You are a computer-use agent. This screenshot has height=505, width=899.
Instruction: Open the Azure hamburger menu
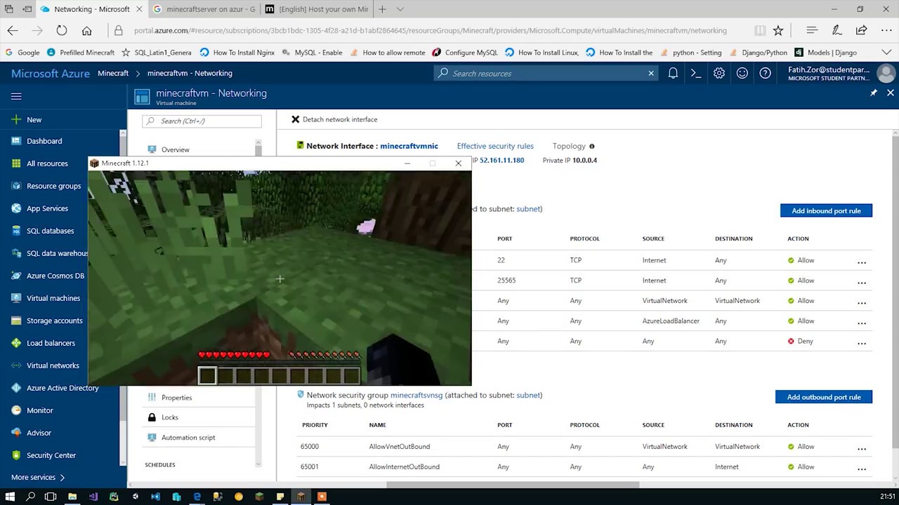tap(16, 97)
